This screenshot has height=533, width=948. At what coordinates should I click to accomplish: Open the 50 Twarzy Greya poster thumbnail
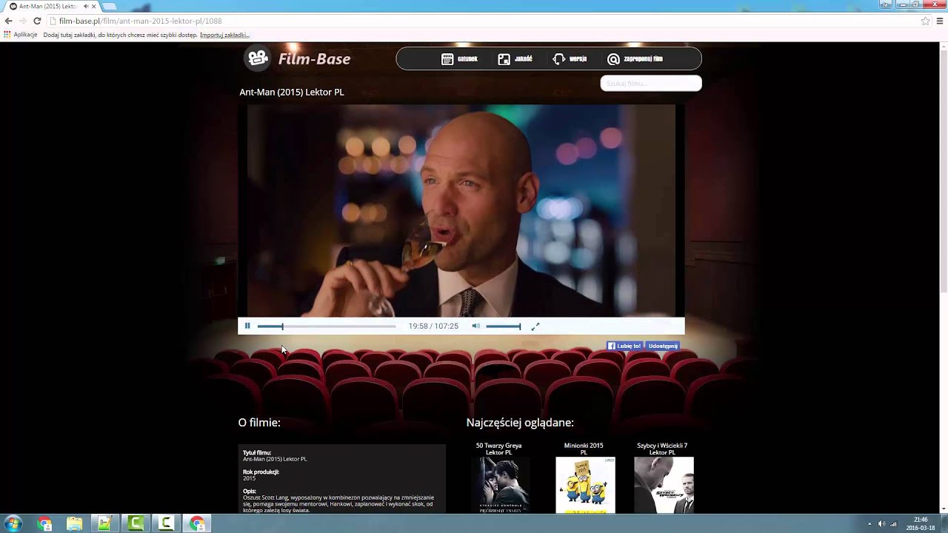[x=499, y=485]
